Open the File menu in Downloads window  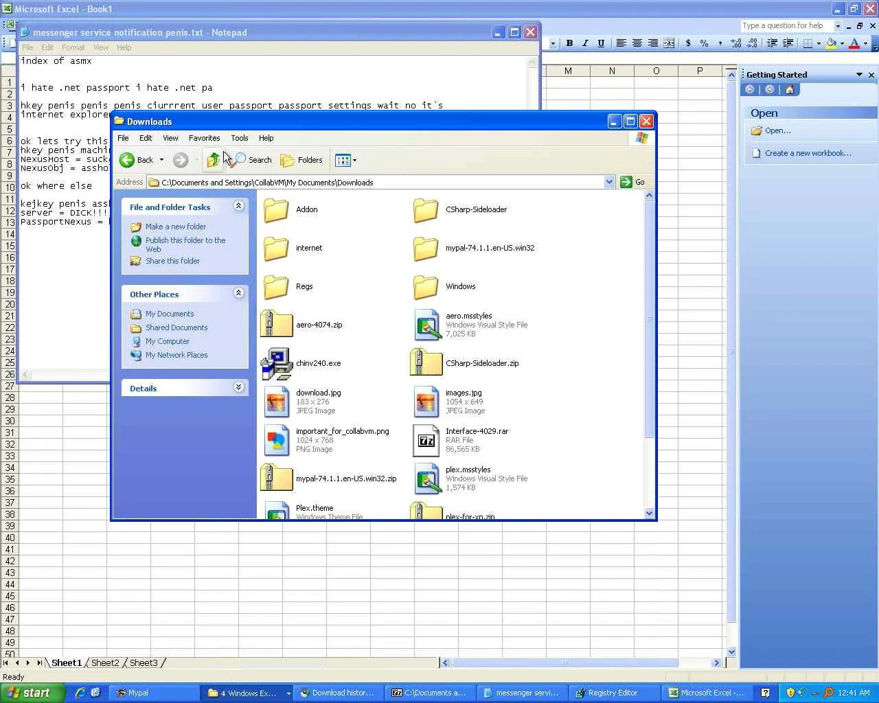click(123, 138)
